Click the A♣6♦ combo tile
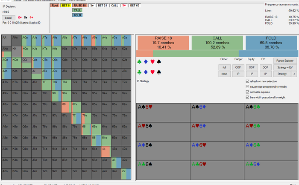 click(271, 170)
